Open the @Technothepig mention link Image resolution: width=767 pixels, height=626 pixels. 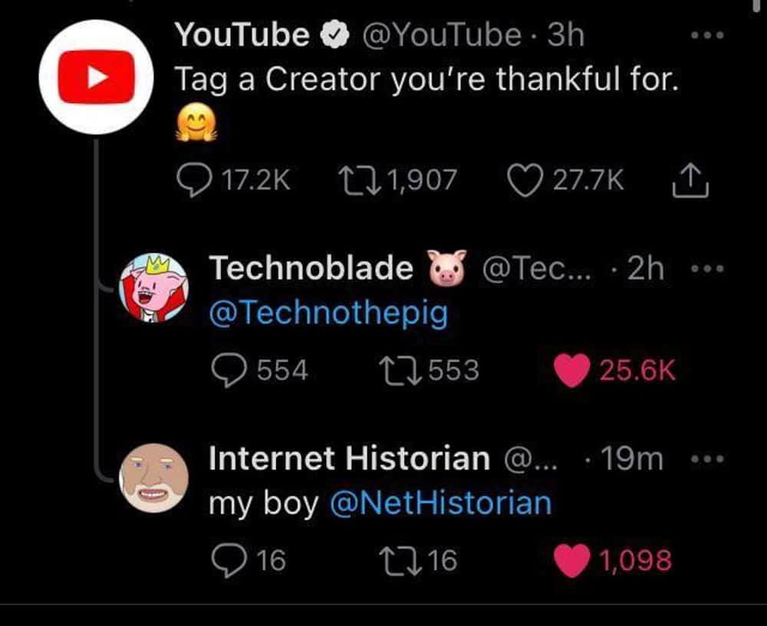coord(328,314)
